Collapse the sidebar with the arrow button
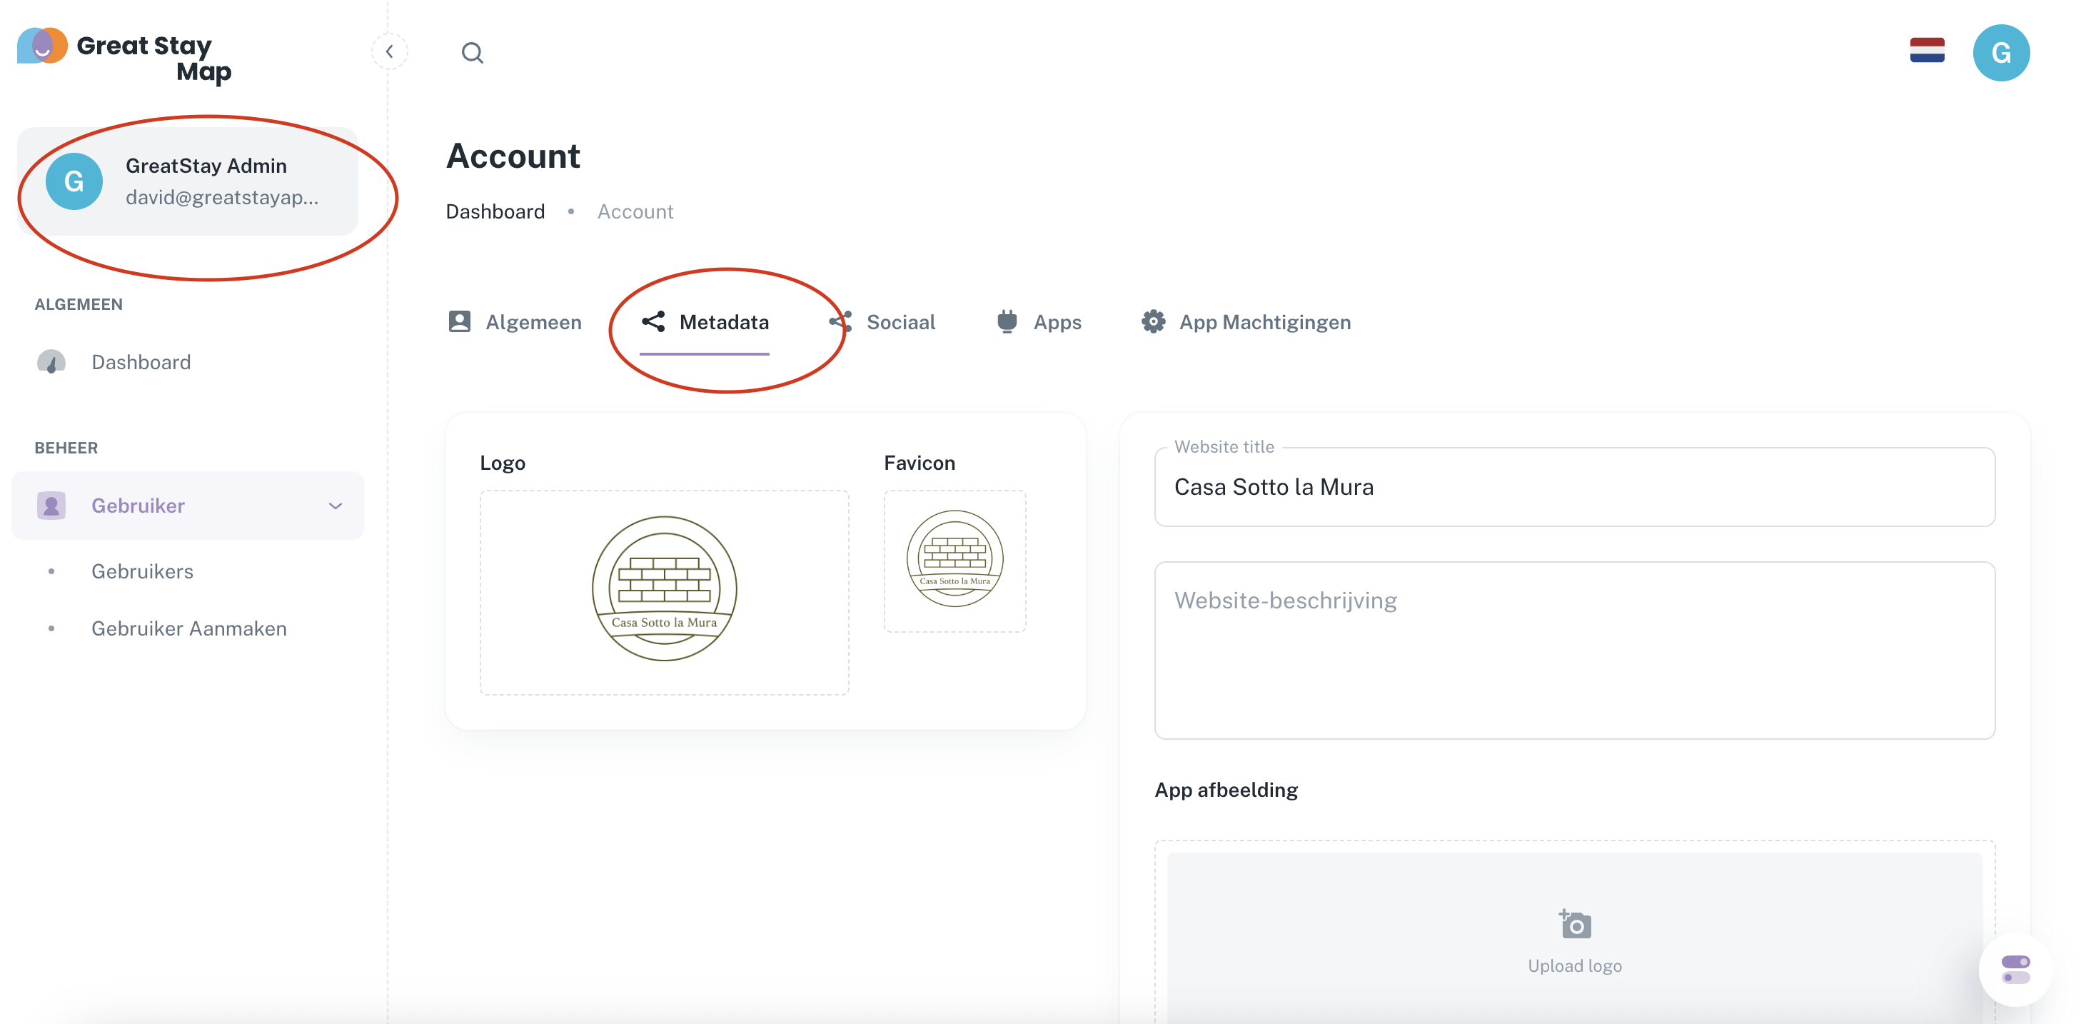The height and width of the screenshot is (1024, 2086). point(390,52)
